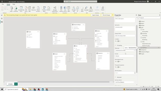The image size is (161, 91).
Task: Open the Help ribbon tab
Action: click(x=14, y=4)
